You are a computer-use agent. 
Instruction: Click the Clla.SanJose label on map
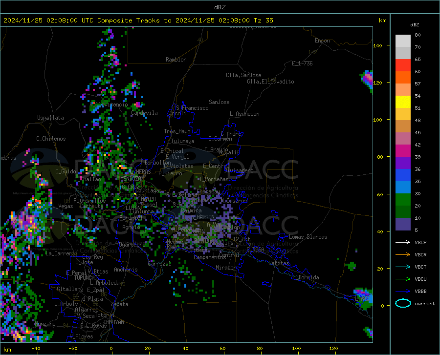(243, 75)
